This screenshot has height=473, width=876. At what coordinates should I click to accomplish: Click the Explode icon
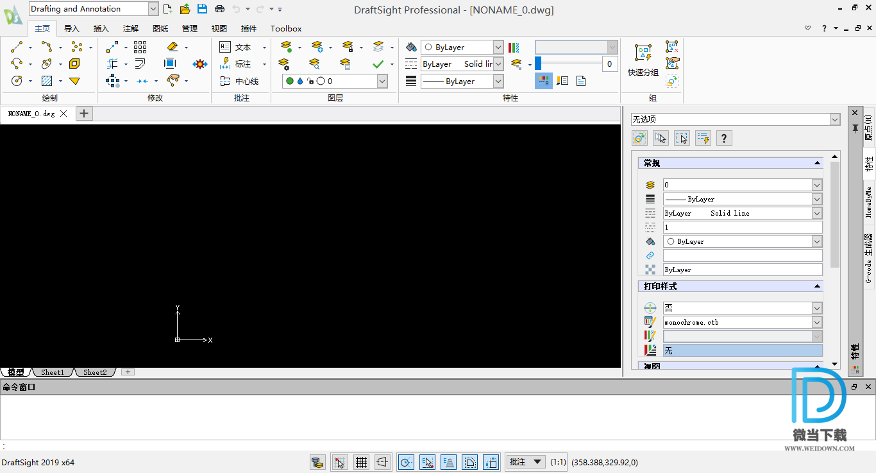tap(200, 64)
